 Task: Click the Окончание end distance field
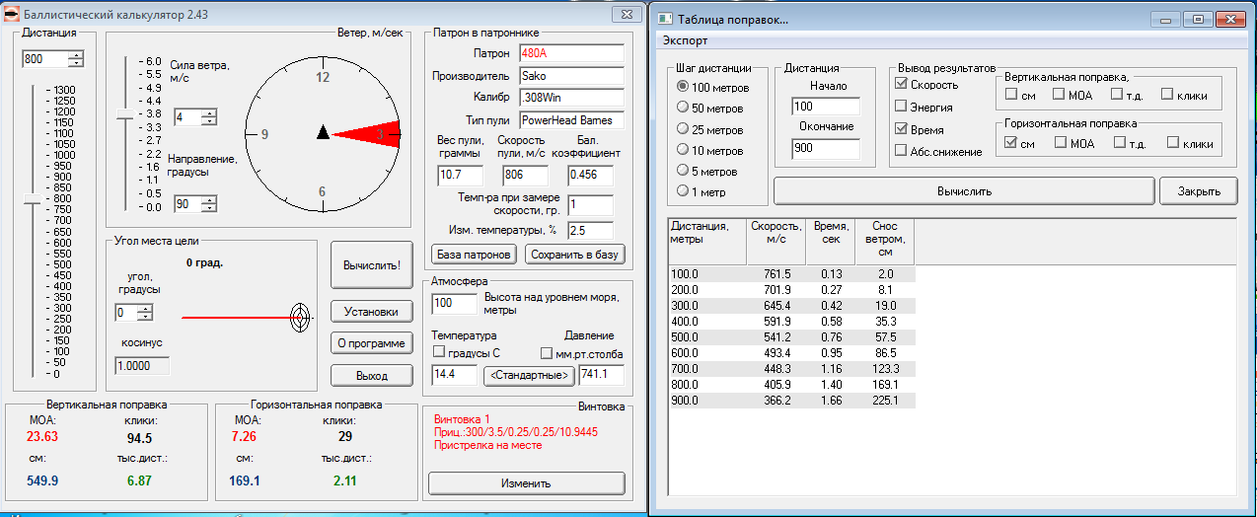coord(825,149)
